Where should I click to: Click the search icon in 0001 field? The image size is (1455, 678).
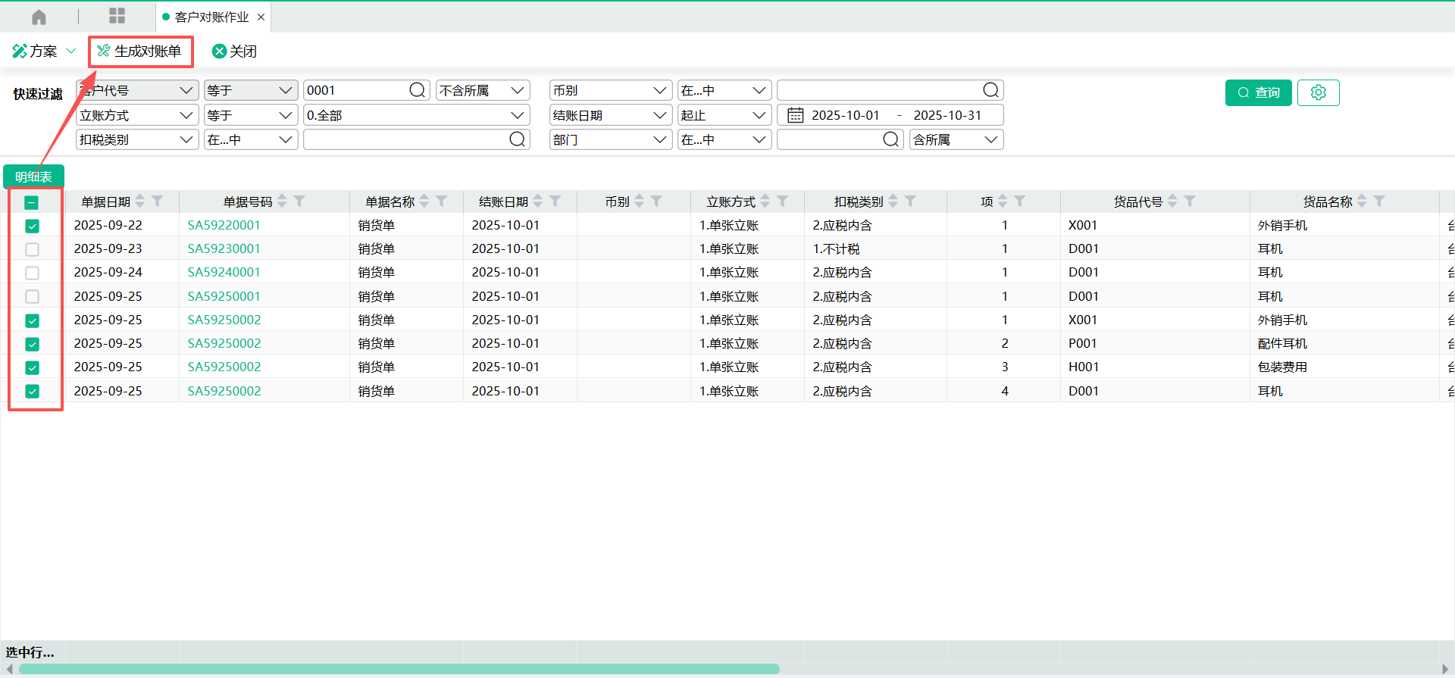click(x=417, y=90)
